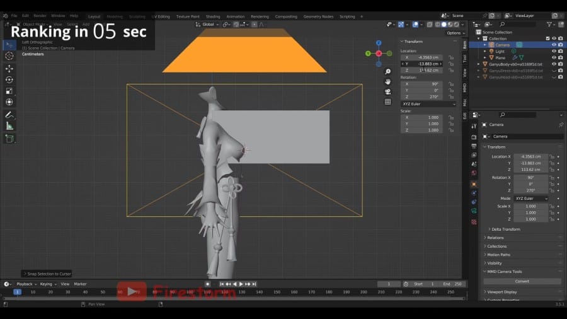Open the Scene properties tab icon

pos(474,164)
